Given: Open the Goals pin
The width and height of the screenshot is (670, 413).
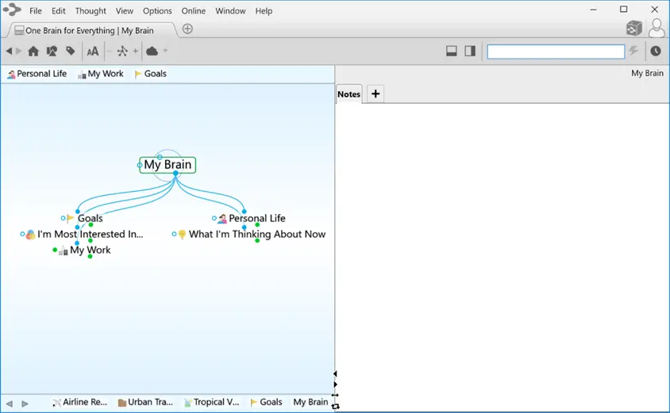Looking at the screenshot, I should [x=150, y=74].
